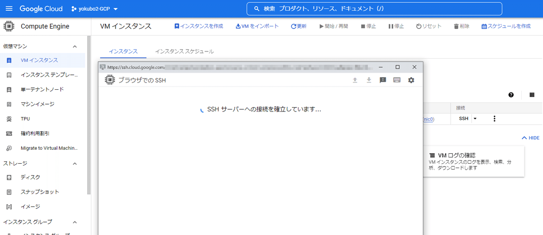Open the hamburger navigation menu

pyautogui.click(x=9, y=9)
